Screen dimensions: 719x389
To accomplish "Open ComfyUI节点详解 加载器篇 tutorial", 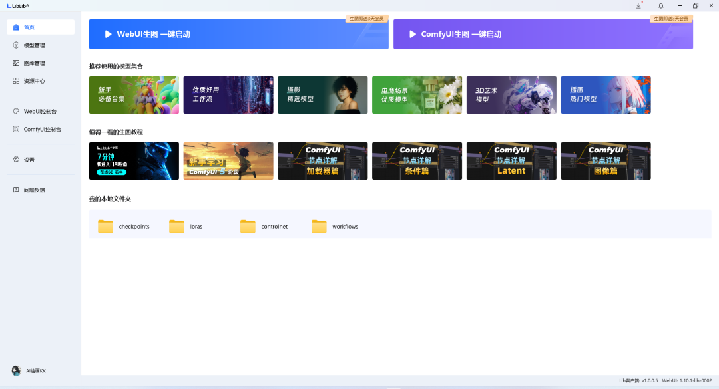I will pyautogui.click(x=323, y=161).
